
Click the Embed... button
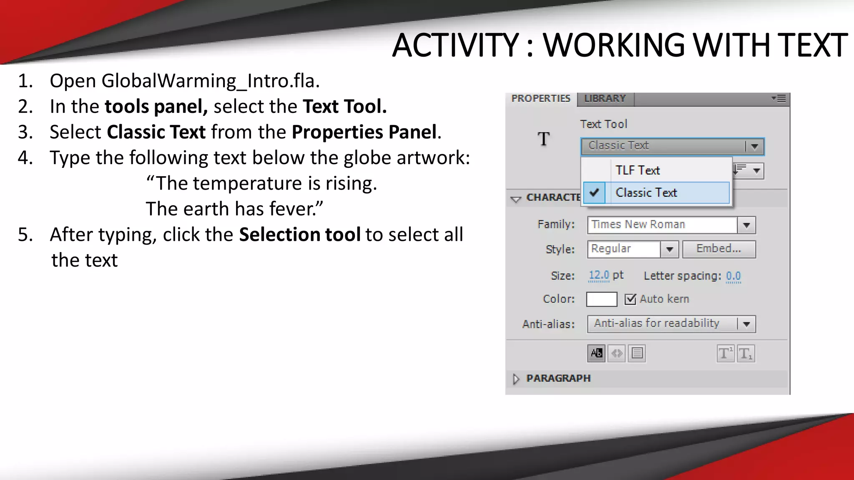pos(719,249)
